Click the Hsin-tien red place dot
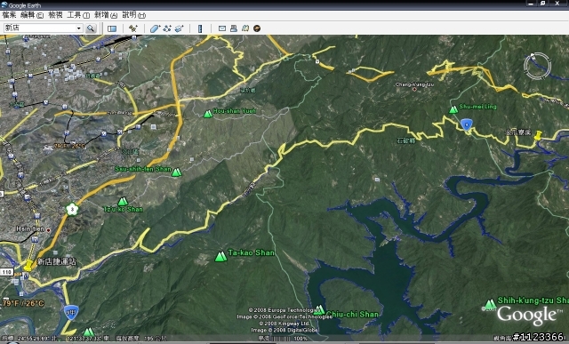This screenshot has height=344, width=569. pos(49,230)
